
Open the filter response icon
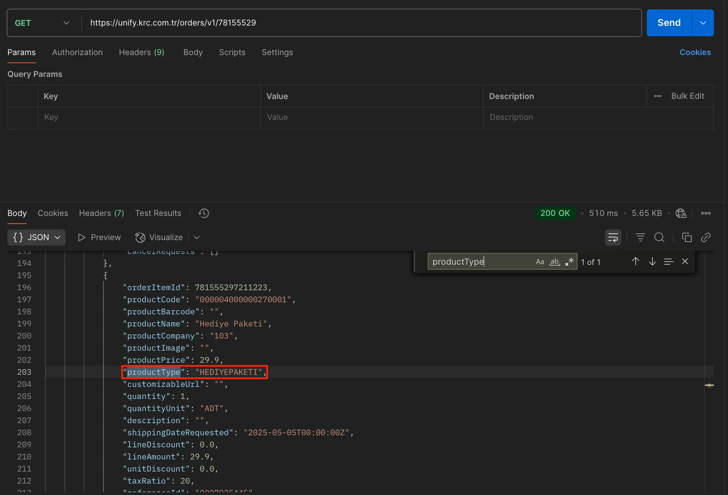(x=640, y=237)
